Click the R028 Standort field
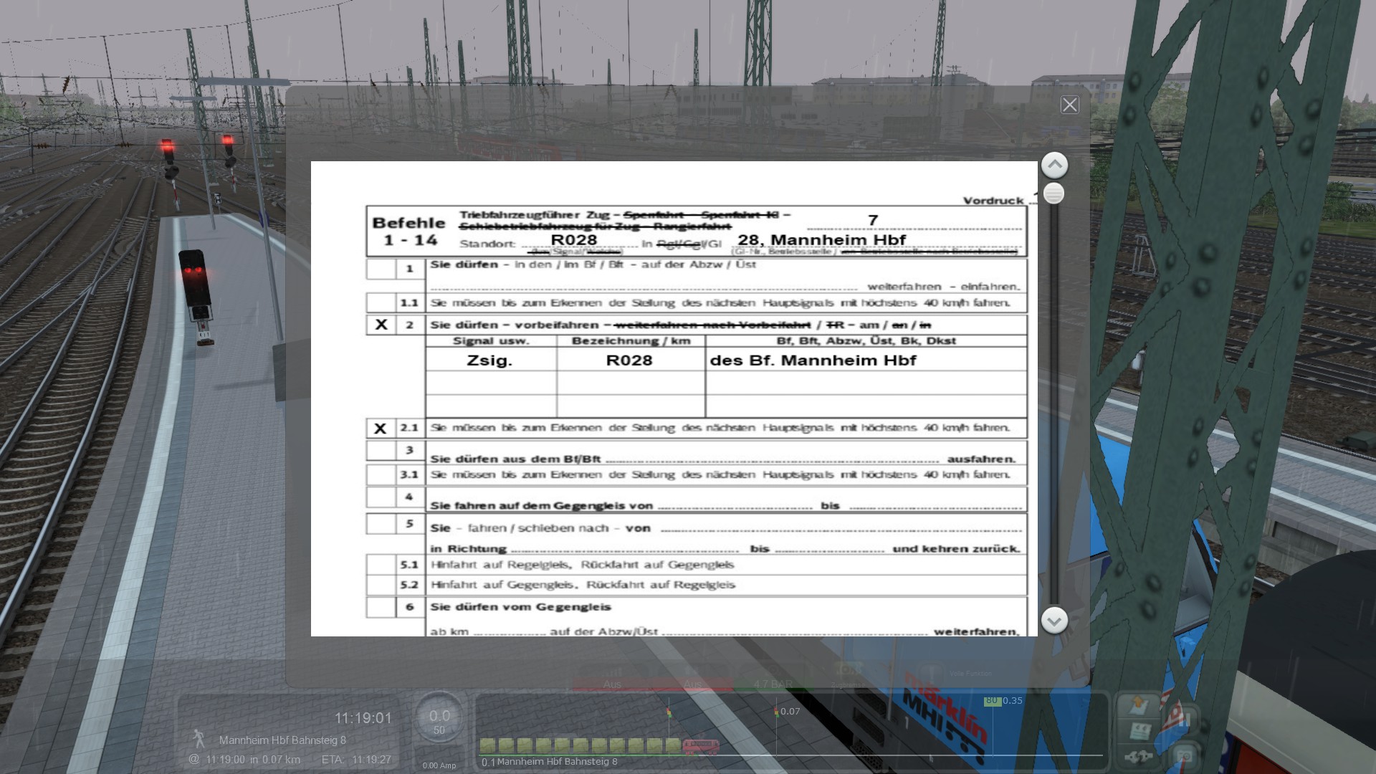Image resolution: width=1376 pixels, height=774 pixels. [573, 240]
